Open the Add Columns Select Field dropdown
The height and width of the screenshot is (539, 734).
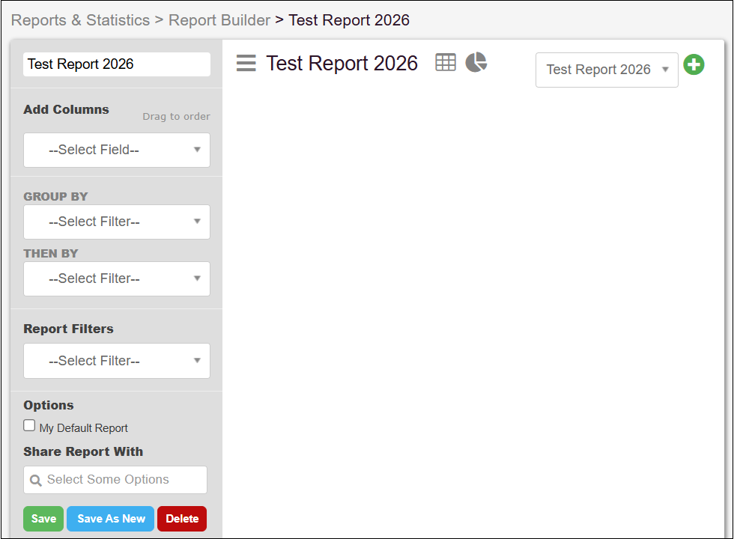[117, 150]
